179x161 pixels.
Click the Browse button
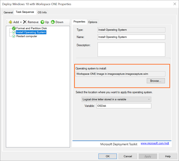click(x=156, y=81)
